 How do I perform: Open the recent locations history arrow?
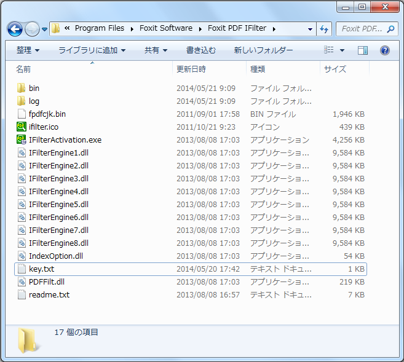click(x=44, y=29)
